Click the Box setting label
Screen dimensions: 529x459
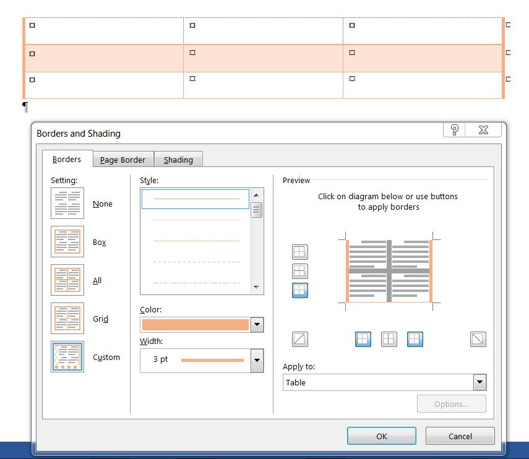pos(100,242)
